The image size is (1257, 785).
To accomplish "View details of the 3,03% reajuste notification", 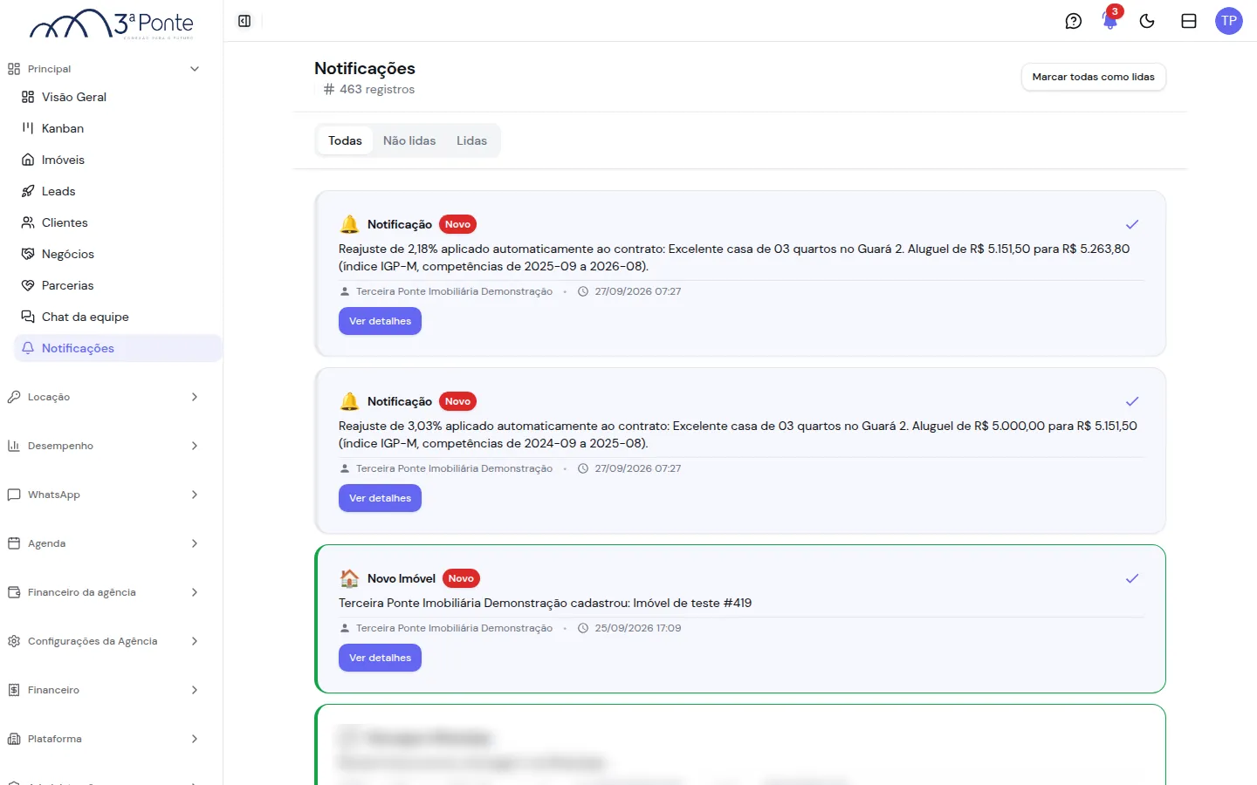I will coord(380,498).
